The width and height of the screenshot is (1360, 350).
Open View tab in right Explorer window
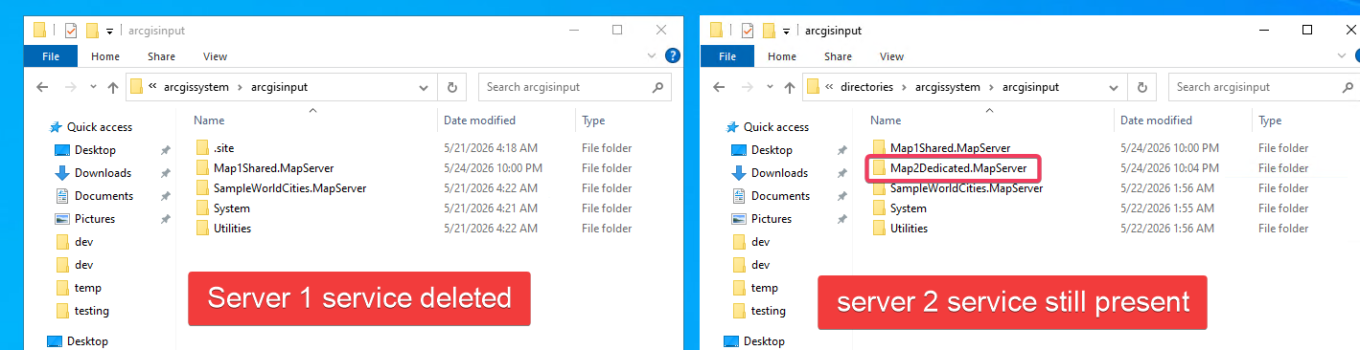[x=891, y=56]
